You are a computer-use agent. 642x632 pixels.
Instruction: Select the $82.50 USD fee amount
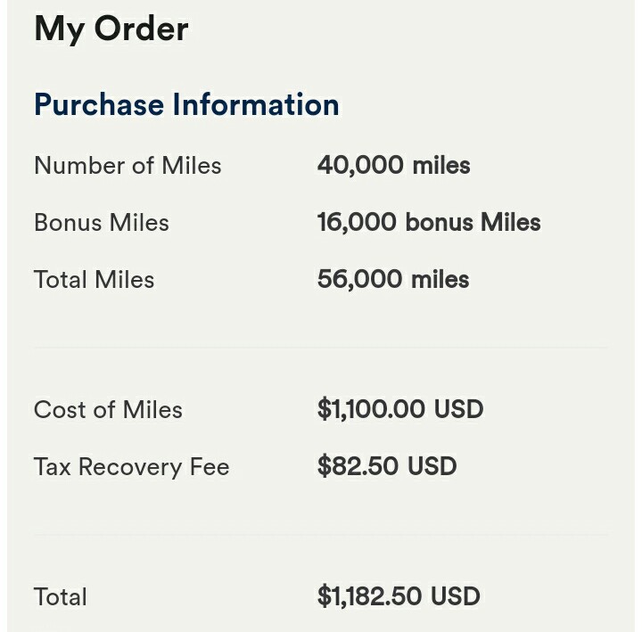click(x=387, y=466)
